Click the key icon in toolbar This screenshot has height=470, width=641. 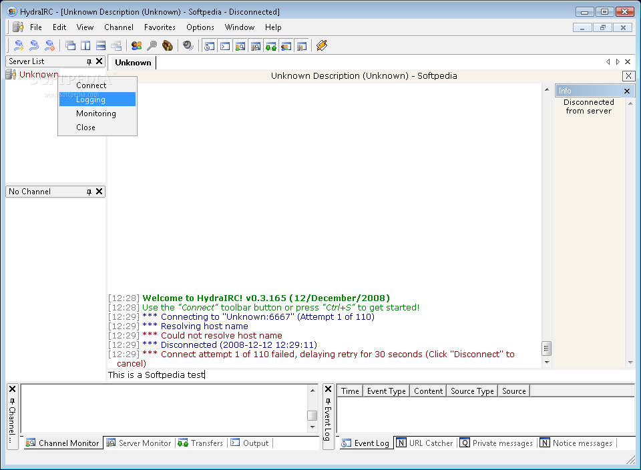pyautogui.click(x=152, y=45)
